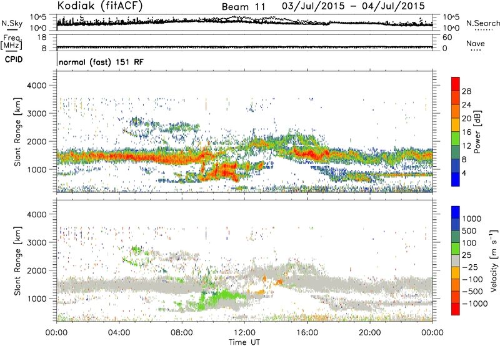Screen dimensions: 500x346
Task: Click the '3000' tick on velocity panel
Action: tap(36, 242)
